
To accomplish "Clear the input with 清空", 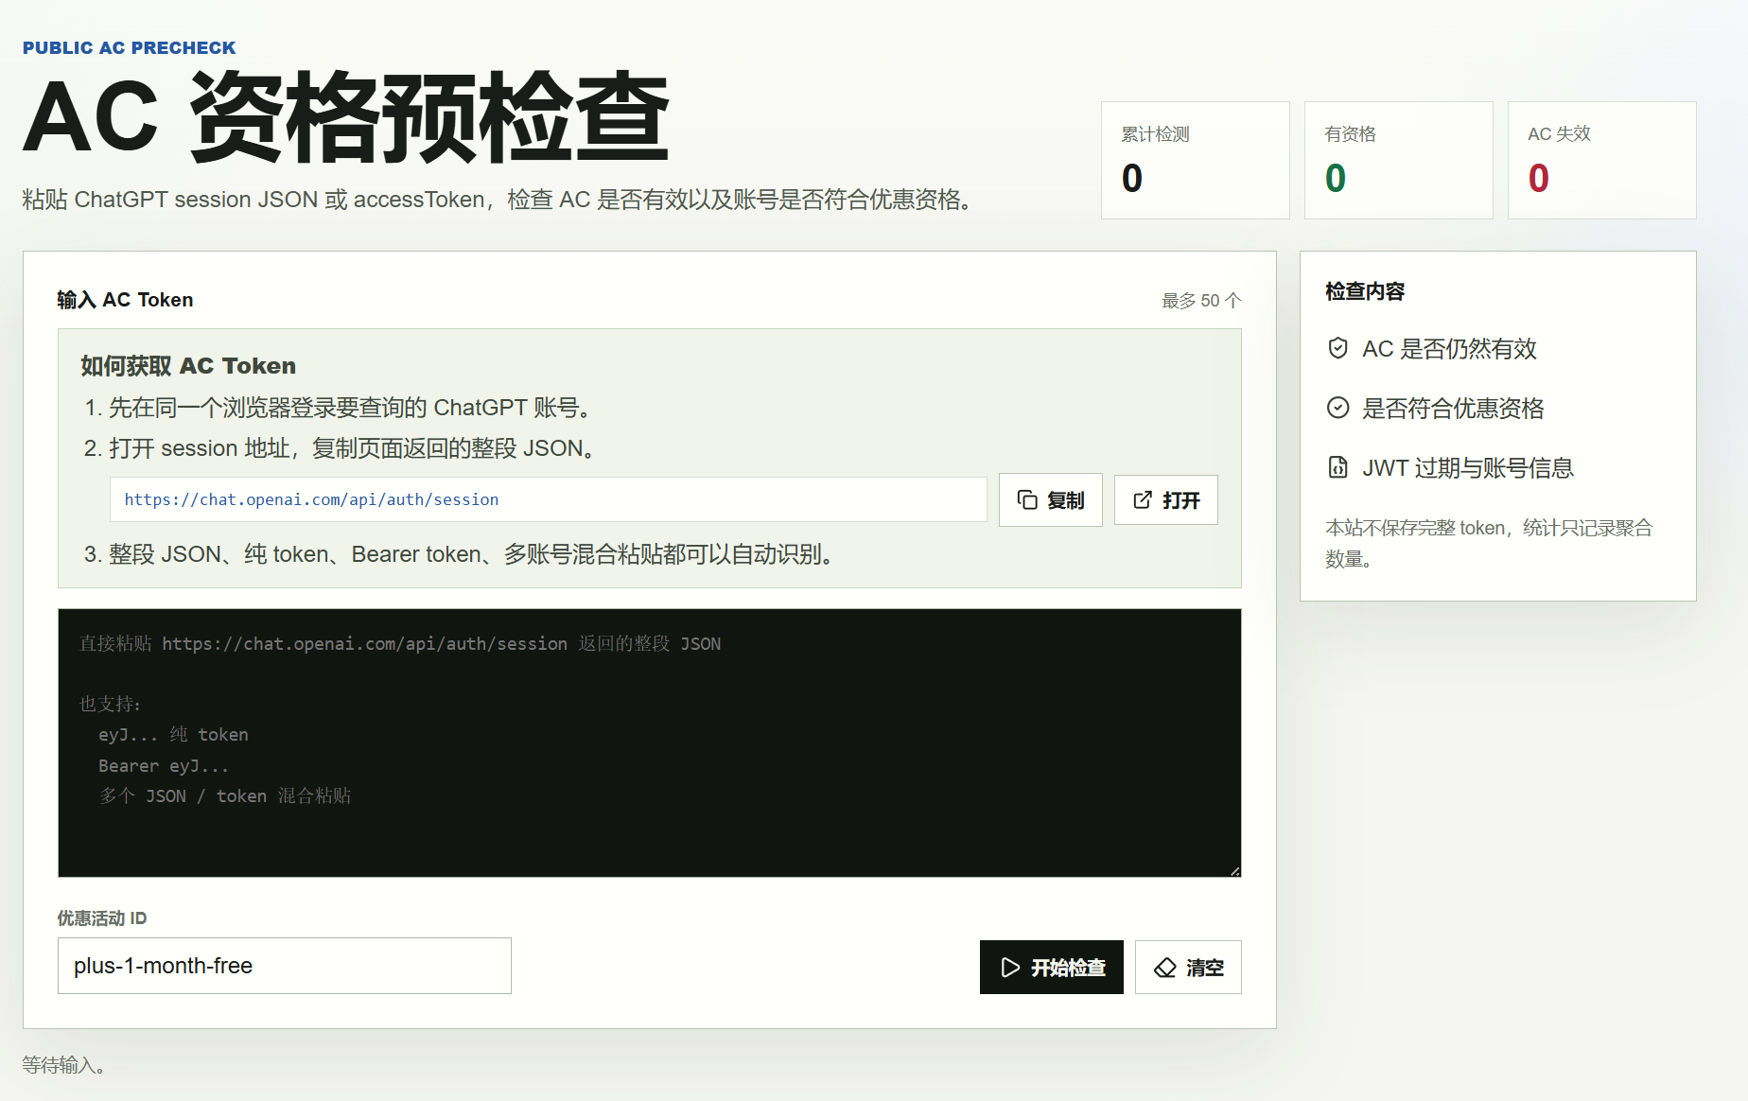I will 1188,967.
